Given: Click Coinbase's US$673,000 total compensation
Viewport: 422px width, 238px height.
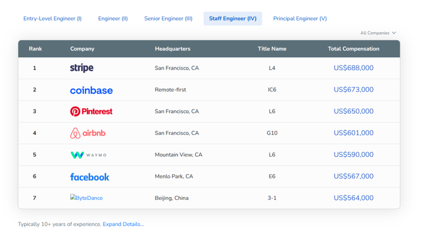Looking at the screenshot, I should tap(353, 89).
